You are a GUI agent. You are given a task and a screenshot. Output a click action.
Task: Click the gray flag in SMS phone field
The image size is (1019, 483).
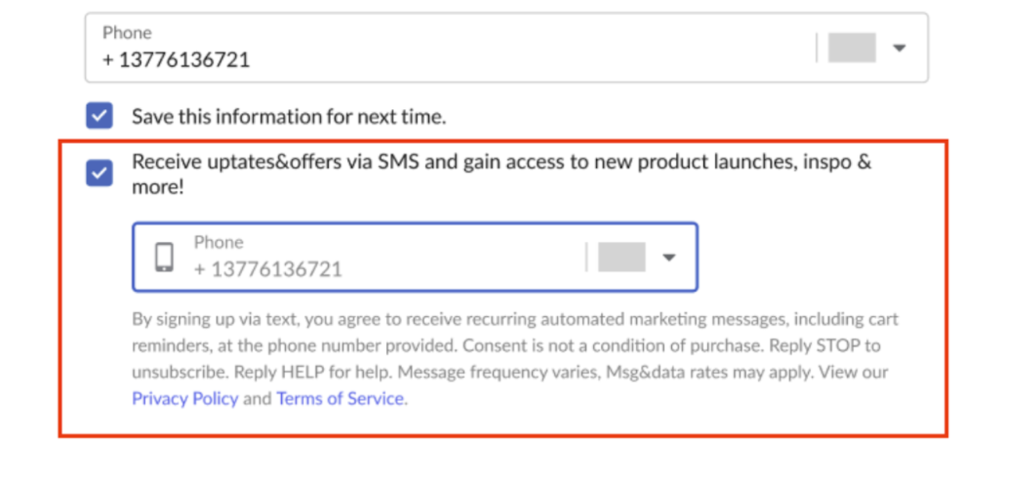[621, 257]
